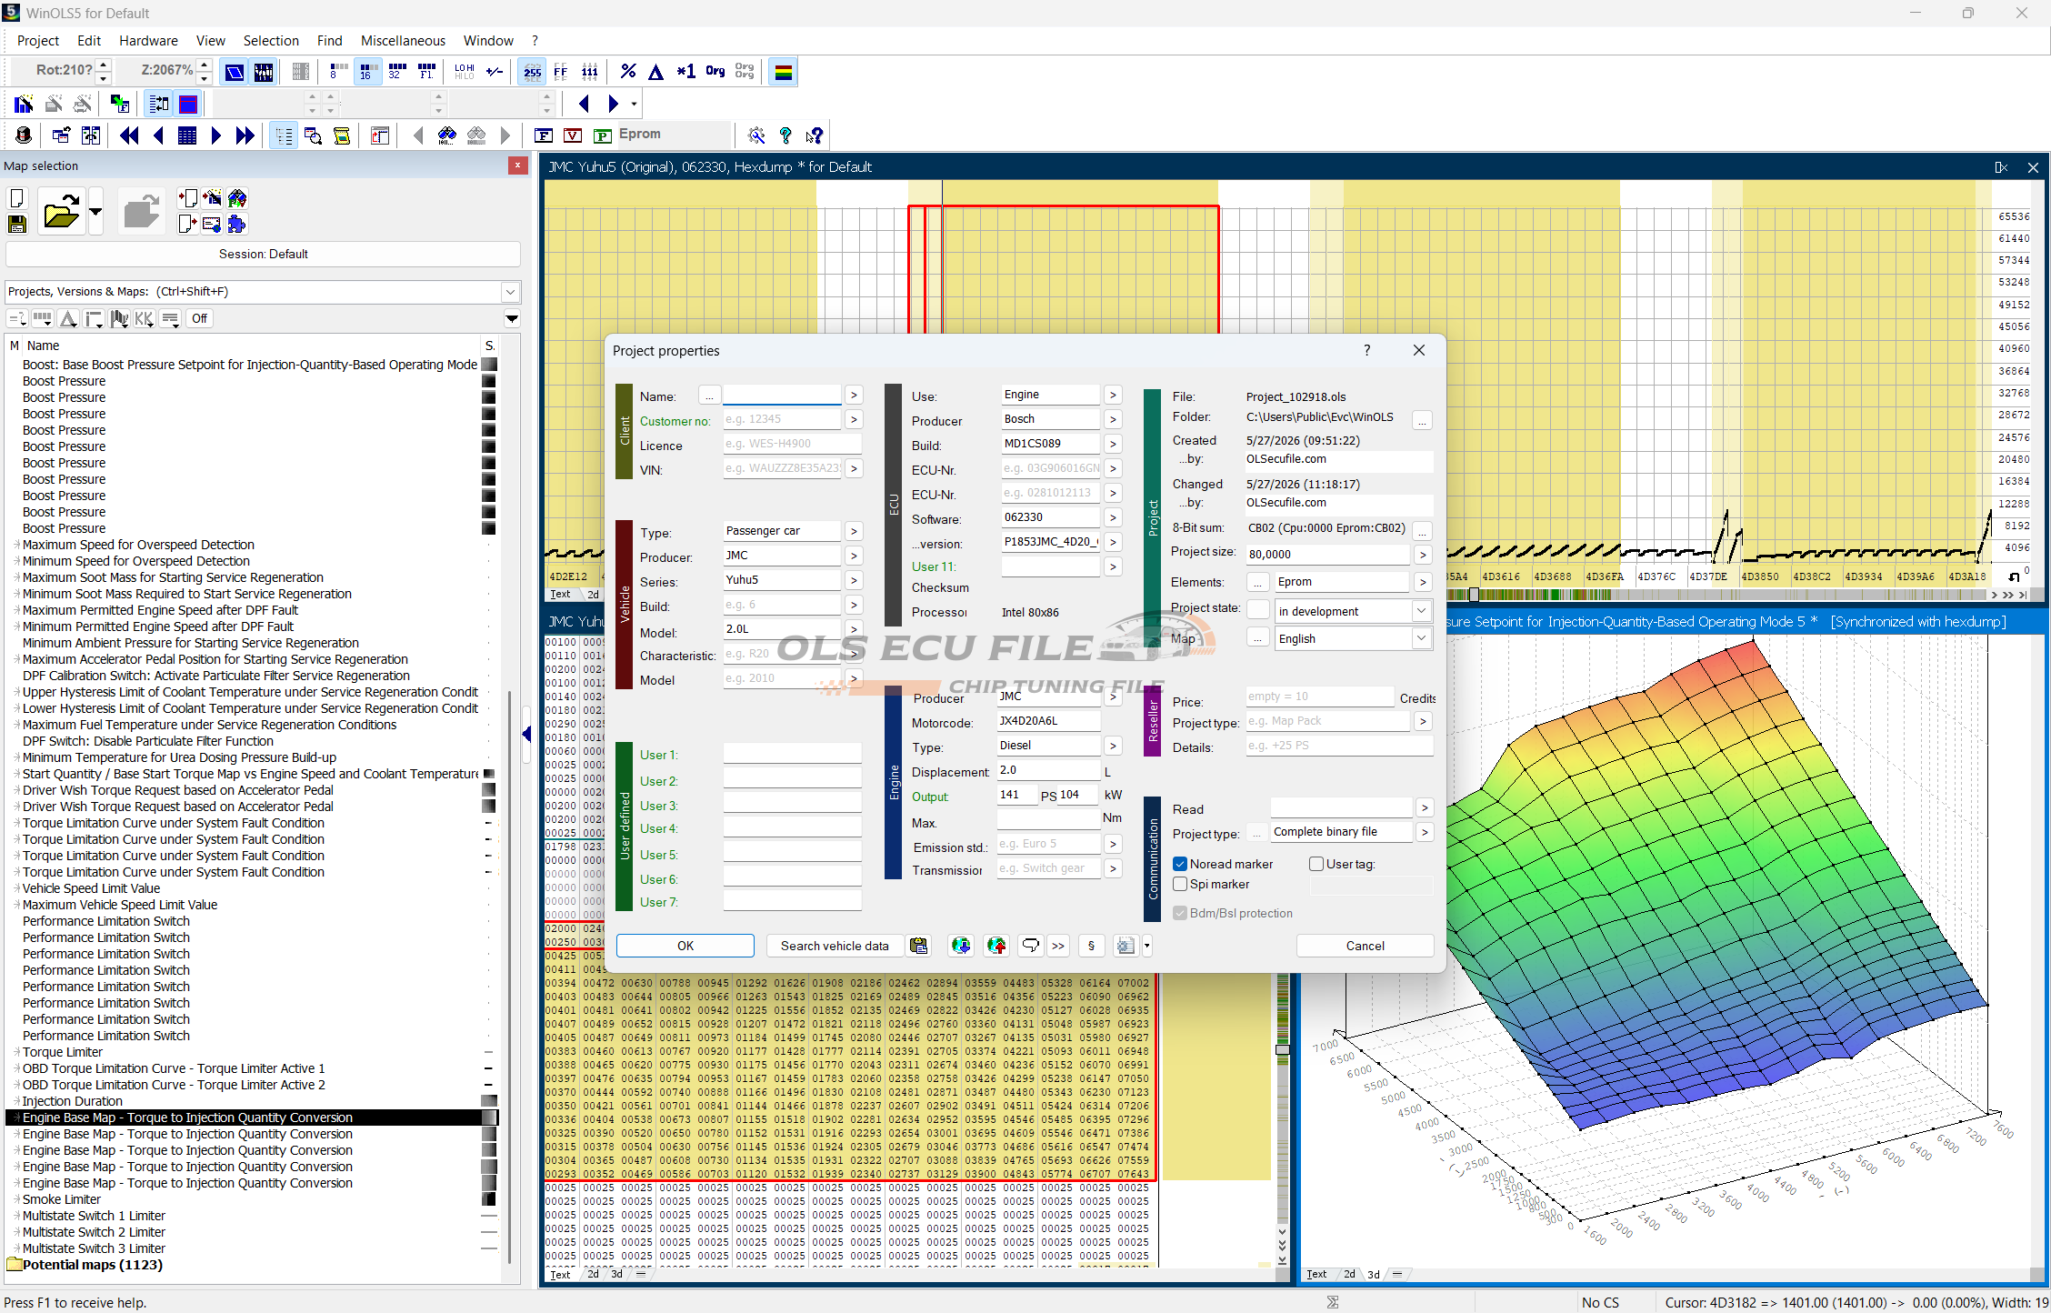Click the open project folder icon
This screenshot has height=1313, width=2051.
point(61,212)
